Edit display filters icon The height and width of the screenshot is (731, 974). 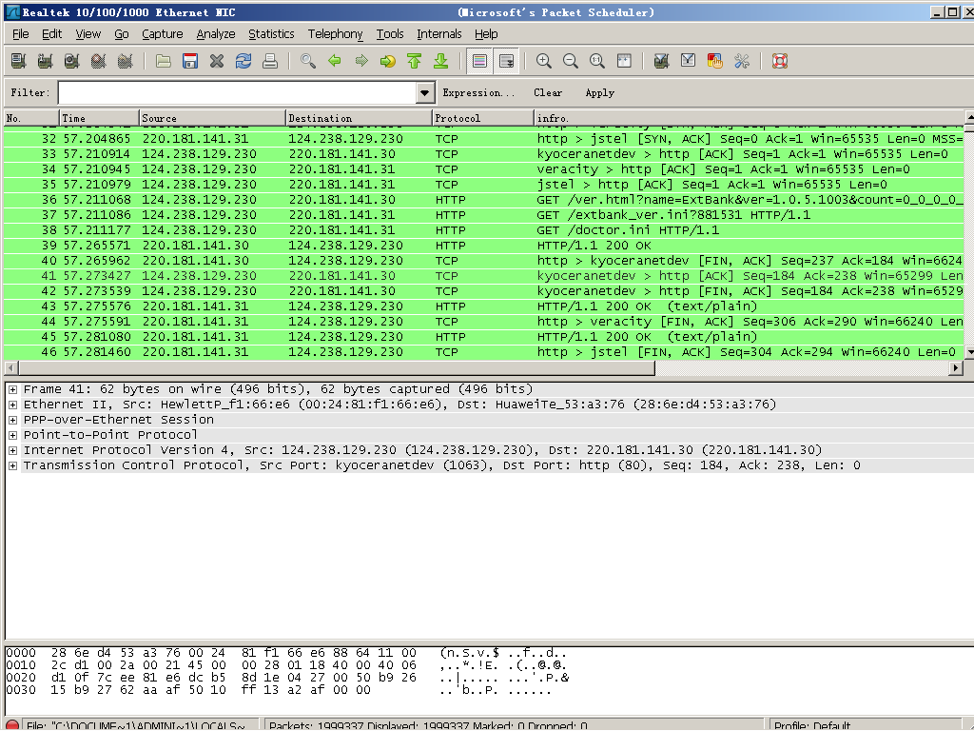point(689,61)
